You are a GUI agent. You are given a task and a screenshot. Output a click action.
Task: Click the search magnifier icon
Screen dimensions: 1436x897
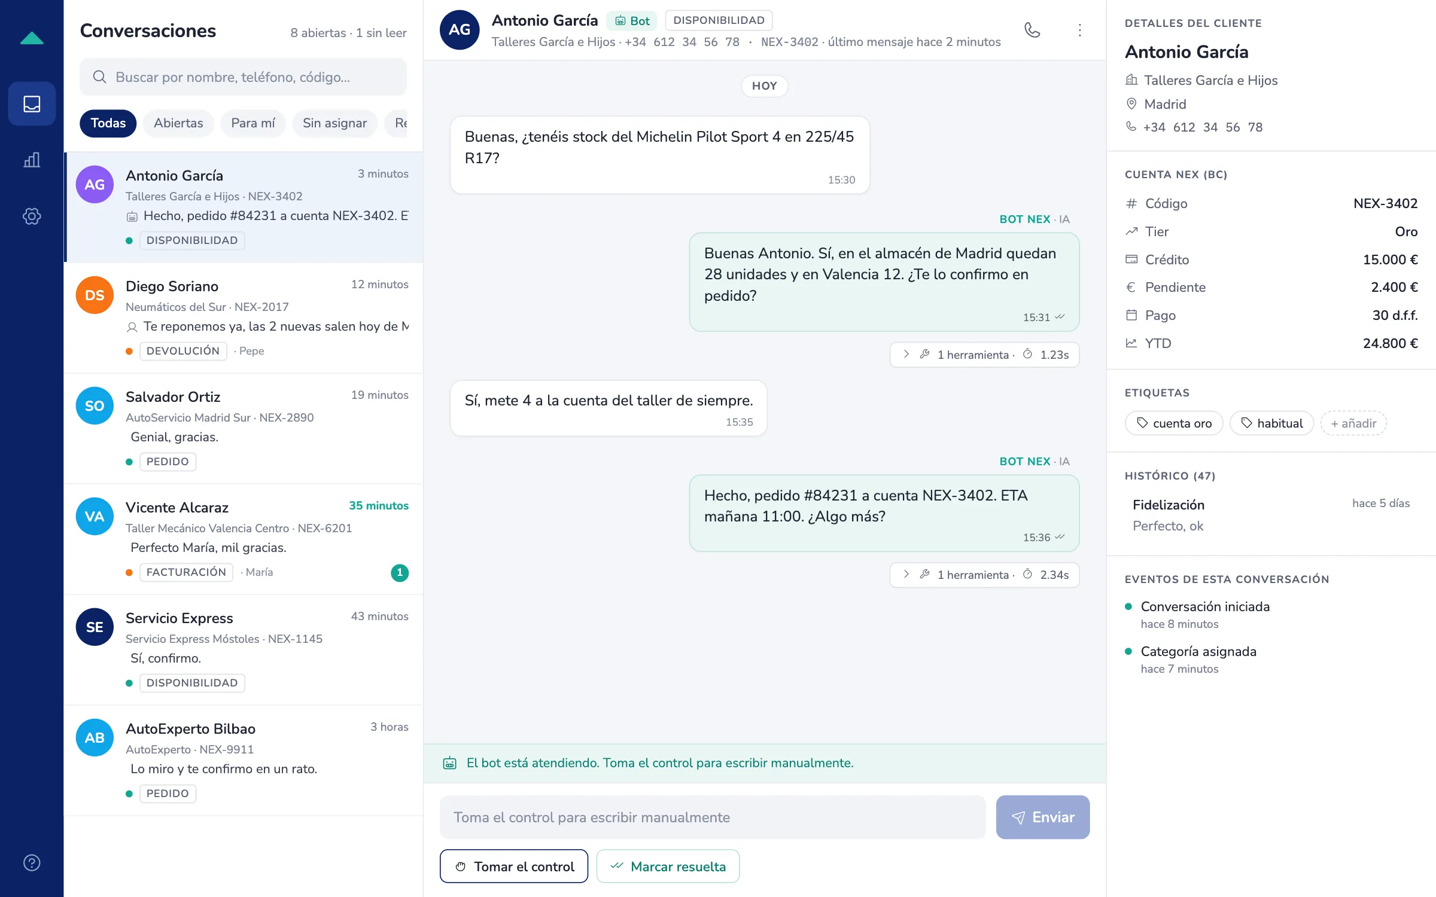(x=99, y=77)
